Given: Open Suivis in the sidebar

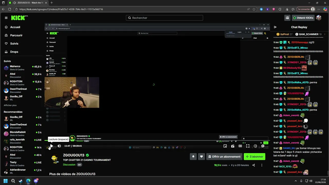Looking at the screenshot, I should coord(14,44).
